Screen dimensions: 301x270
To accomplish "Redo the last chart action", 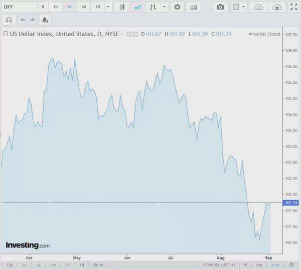I will 33,20.
